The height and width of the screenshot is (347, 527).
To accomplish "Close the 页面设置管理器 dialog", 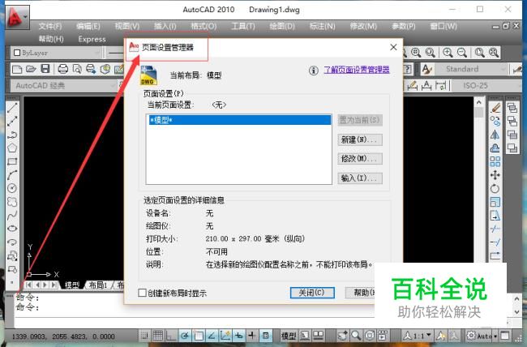I will pos(393,47).
